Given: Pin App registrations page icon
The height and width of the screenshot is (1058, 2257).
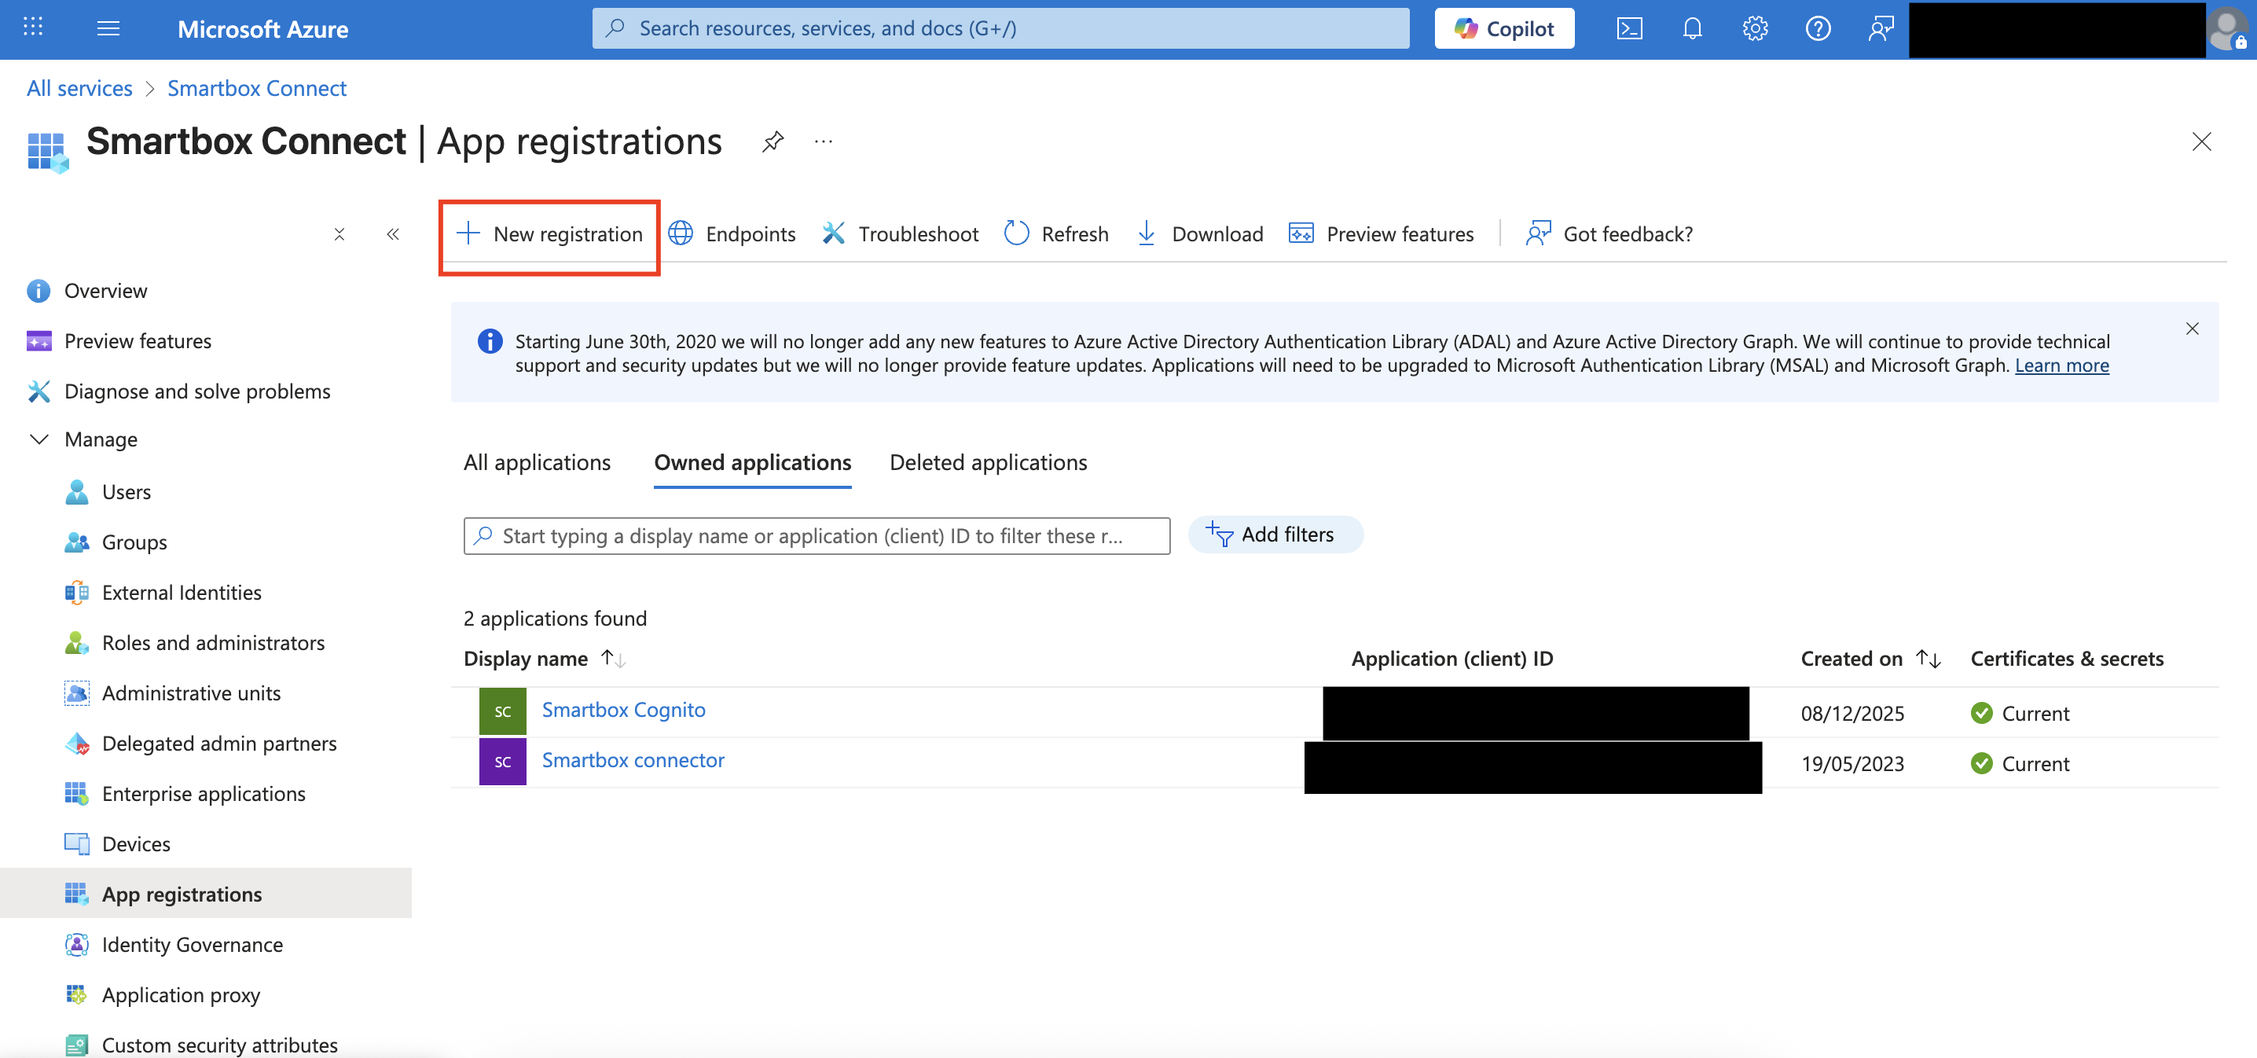Looking at the screenshot, I should [772, 142].
